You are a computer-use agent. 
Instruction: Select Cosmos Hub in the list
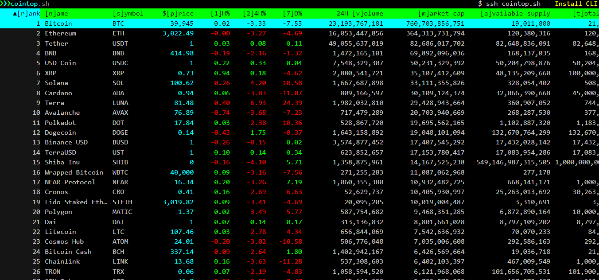tap(64, 241)
